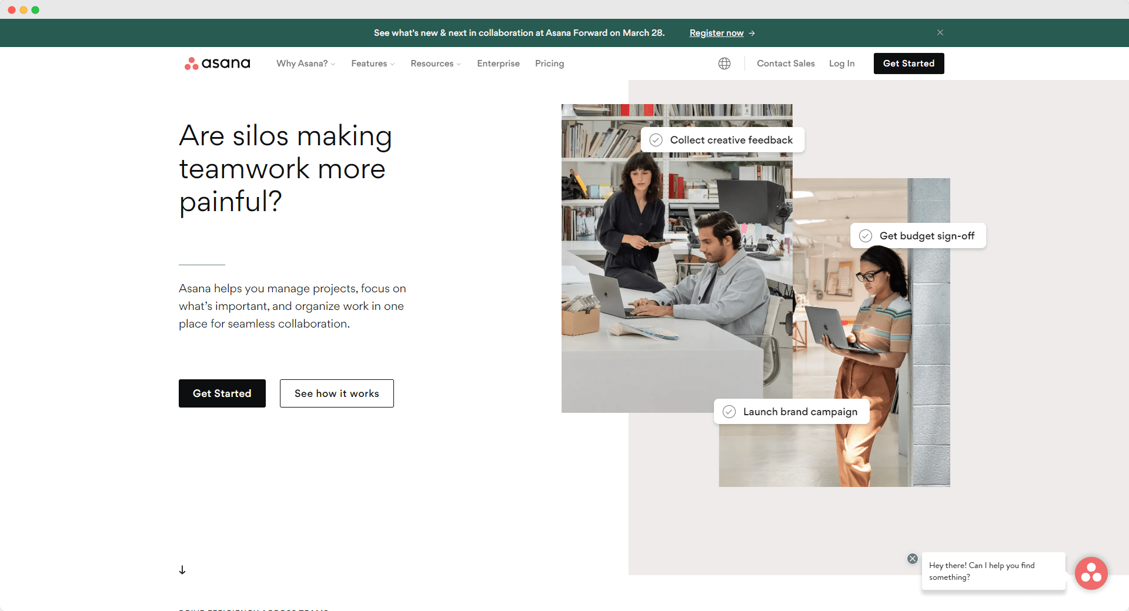Dismiss the Asana Forward announcement banner
The width and height of the screenshot is (1129, 611).
[x=940, y=32]
